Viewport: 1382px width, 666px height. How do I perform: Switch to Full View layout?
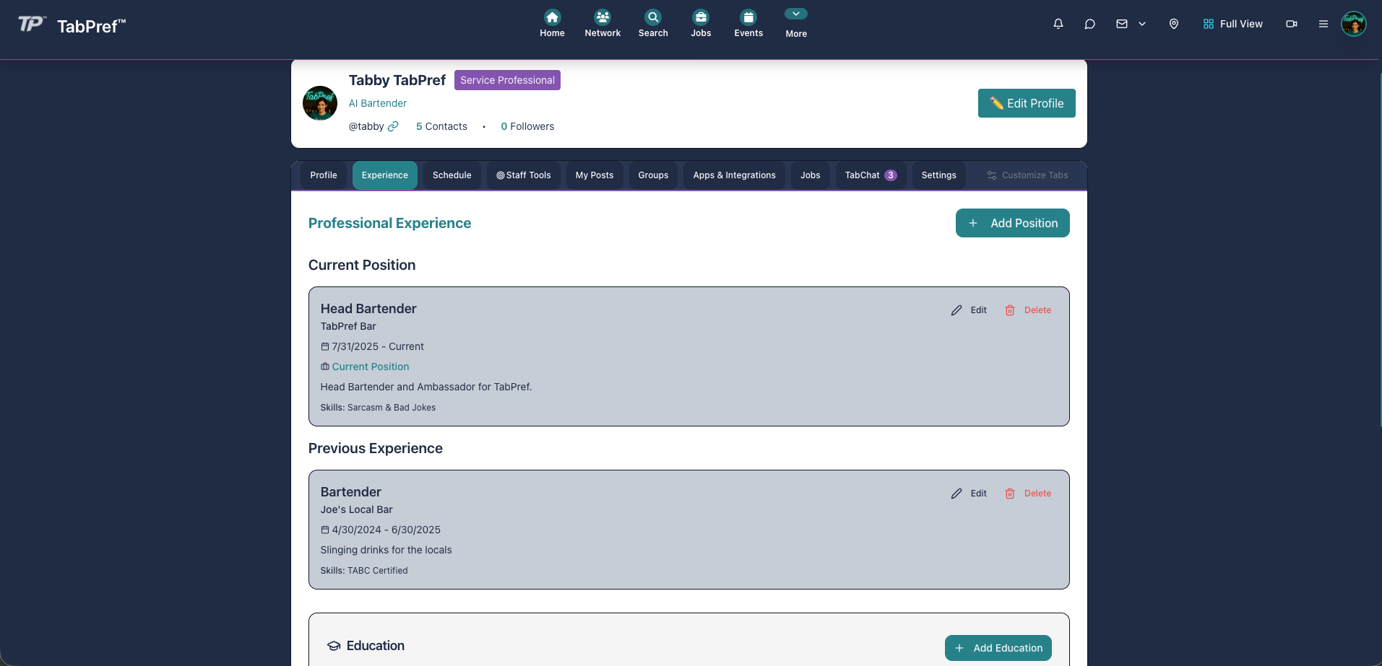coord(1232,24)
